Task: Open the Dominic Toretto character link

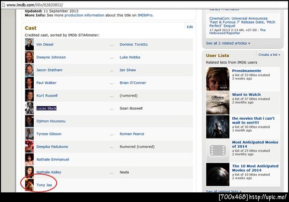Action: click(x=133, y=45)
